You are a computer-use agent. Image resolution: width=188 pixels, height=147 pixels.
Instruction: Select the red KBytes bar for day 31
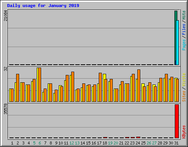(177, 121)
